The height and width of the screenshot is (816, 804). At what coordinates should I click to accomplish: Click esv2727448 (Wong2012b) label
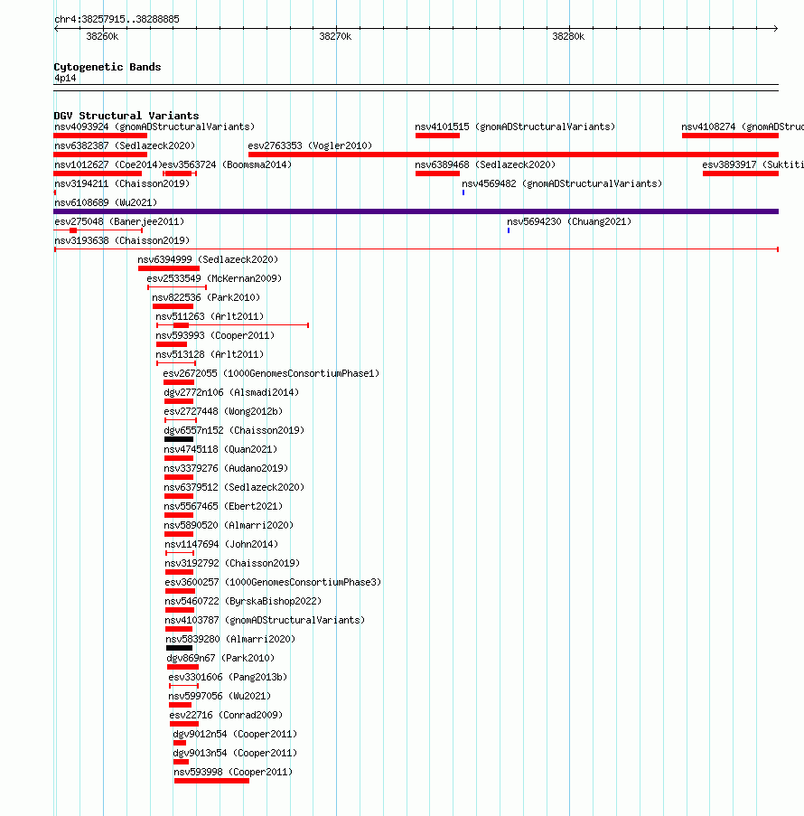pyautogui.click(x=223, y=412)
